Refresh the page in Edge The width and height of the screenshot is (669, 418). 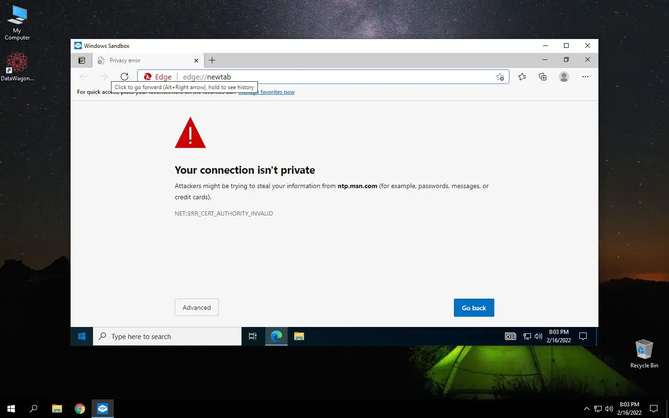coord(125,77)
